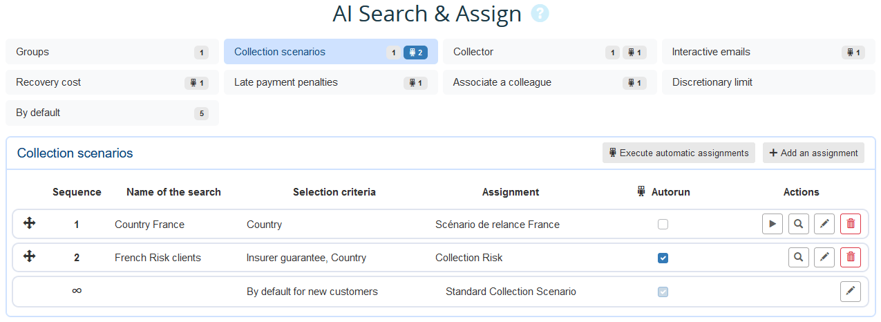
Task: Click the help question mark icon
Action: pos(540,14)
